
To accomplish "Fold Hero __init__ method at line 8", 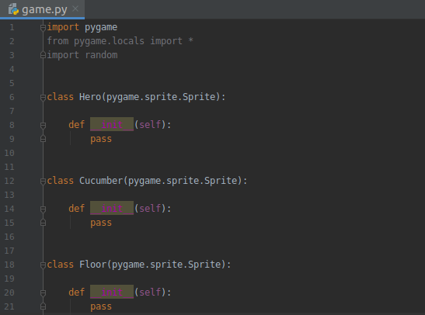I will click(43, 125).
